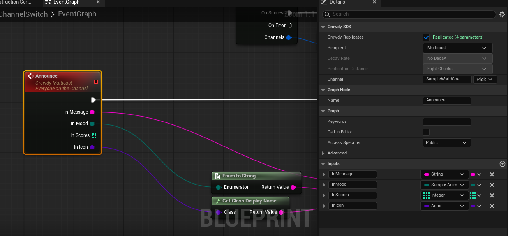Image resolution: width=508 pixels, height=236 pixels.
Task: Click Get Class Display Name Return Value pin
Action: click(x=282, y=212)
